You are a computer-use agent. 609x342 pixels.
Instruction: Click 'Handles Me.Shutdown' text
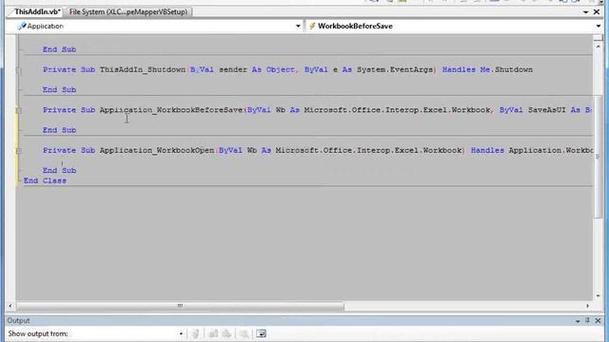[487, 69]
